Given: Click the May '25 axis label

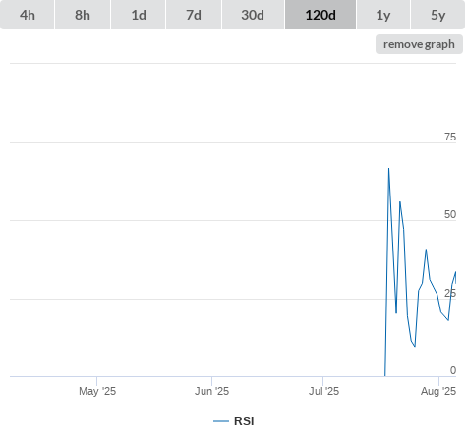Looking at the screenshot, I should click(x=97, y=391).
